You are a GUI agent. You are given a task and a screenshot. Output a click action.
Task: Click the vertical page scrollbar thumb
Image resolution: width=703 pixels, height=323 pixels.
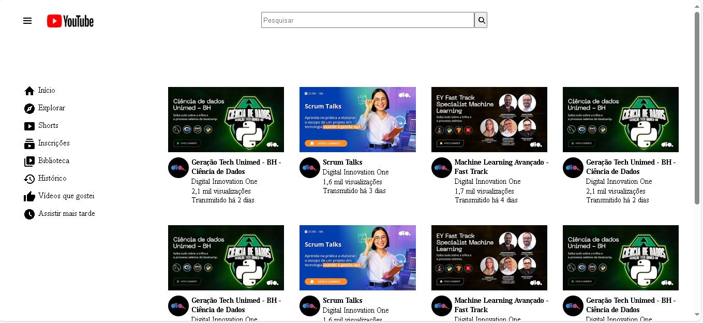(697, 109)
